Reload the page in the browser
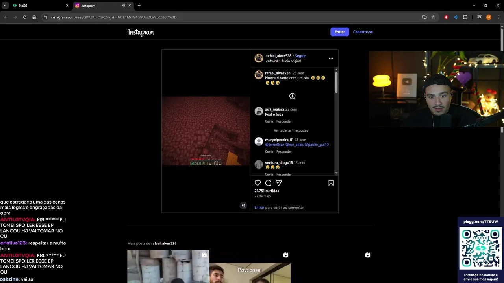This screenshot has width=504, height=283. [24, 17]
